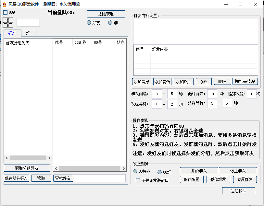Viewport: 264px width, 206px height.
Task: Click 添加消息 to add a message
Action: (x=142, y=82)
